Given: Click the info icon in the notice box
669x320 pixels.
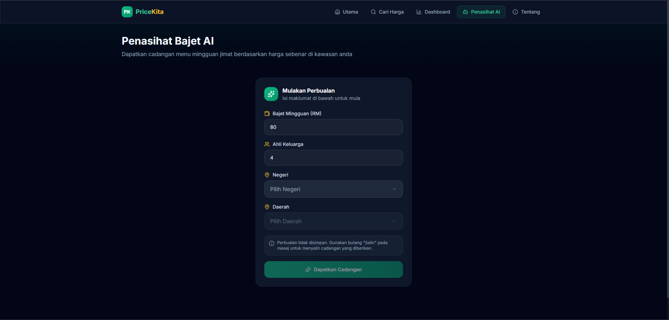Looking at the screenshot, I should (x=272, y=243).
